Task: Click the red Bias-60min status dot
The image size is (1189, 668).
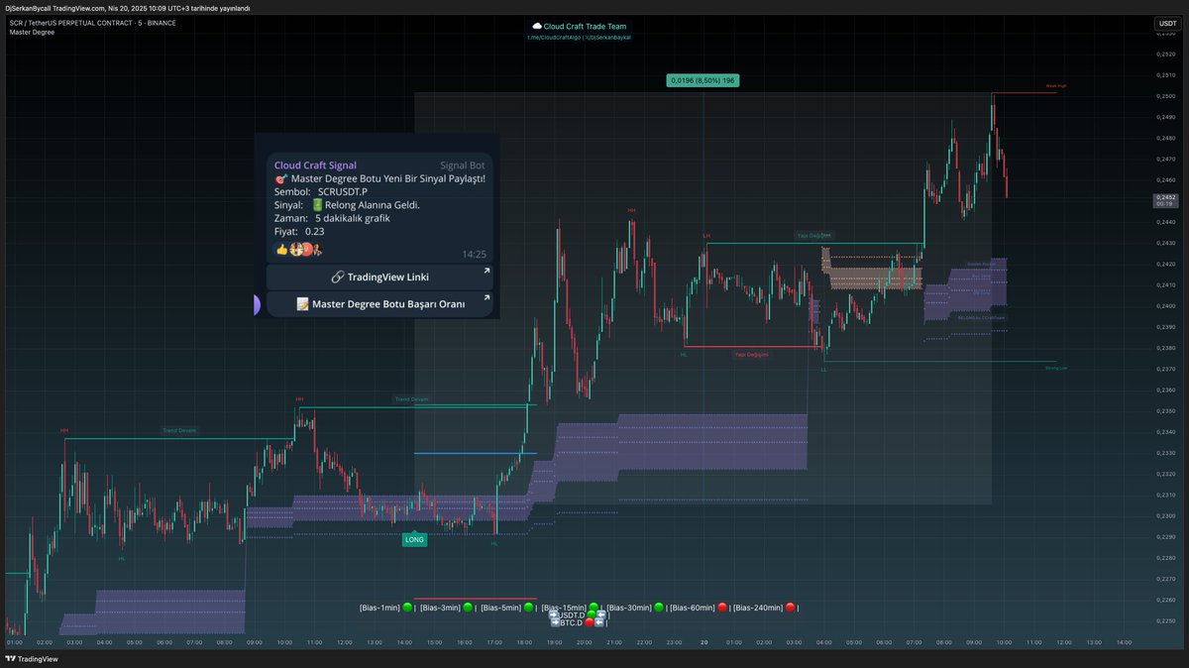Action: pyautogui.click(x=722, y=607)
